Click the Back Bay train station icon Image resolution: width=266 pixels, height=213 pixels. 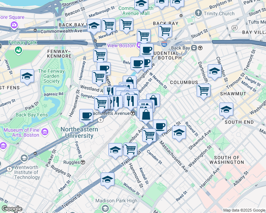pyautogui.click(x=194, y=48)
